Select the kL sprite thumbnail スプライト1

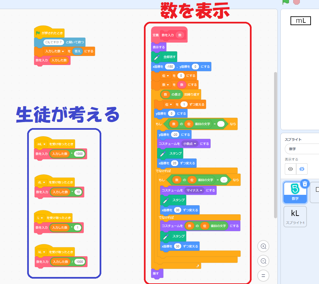tap(295, 216)
